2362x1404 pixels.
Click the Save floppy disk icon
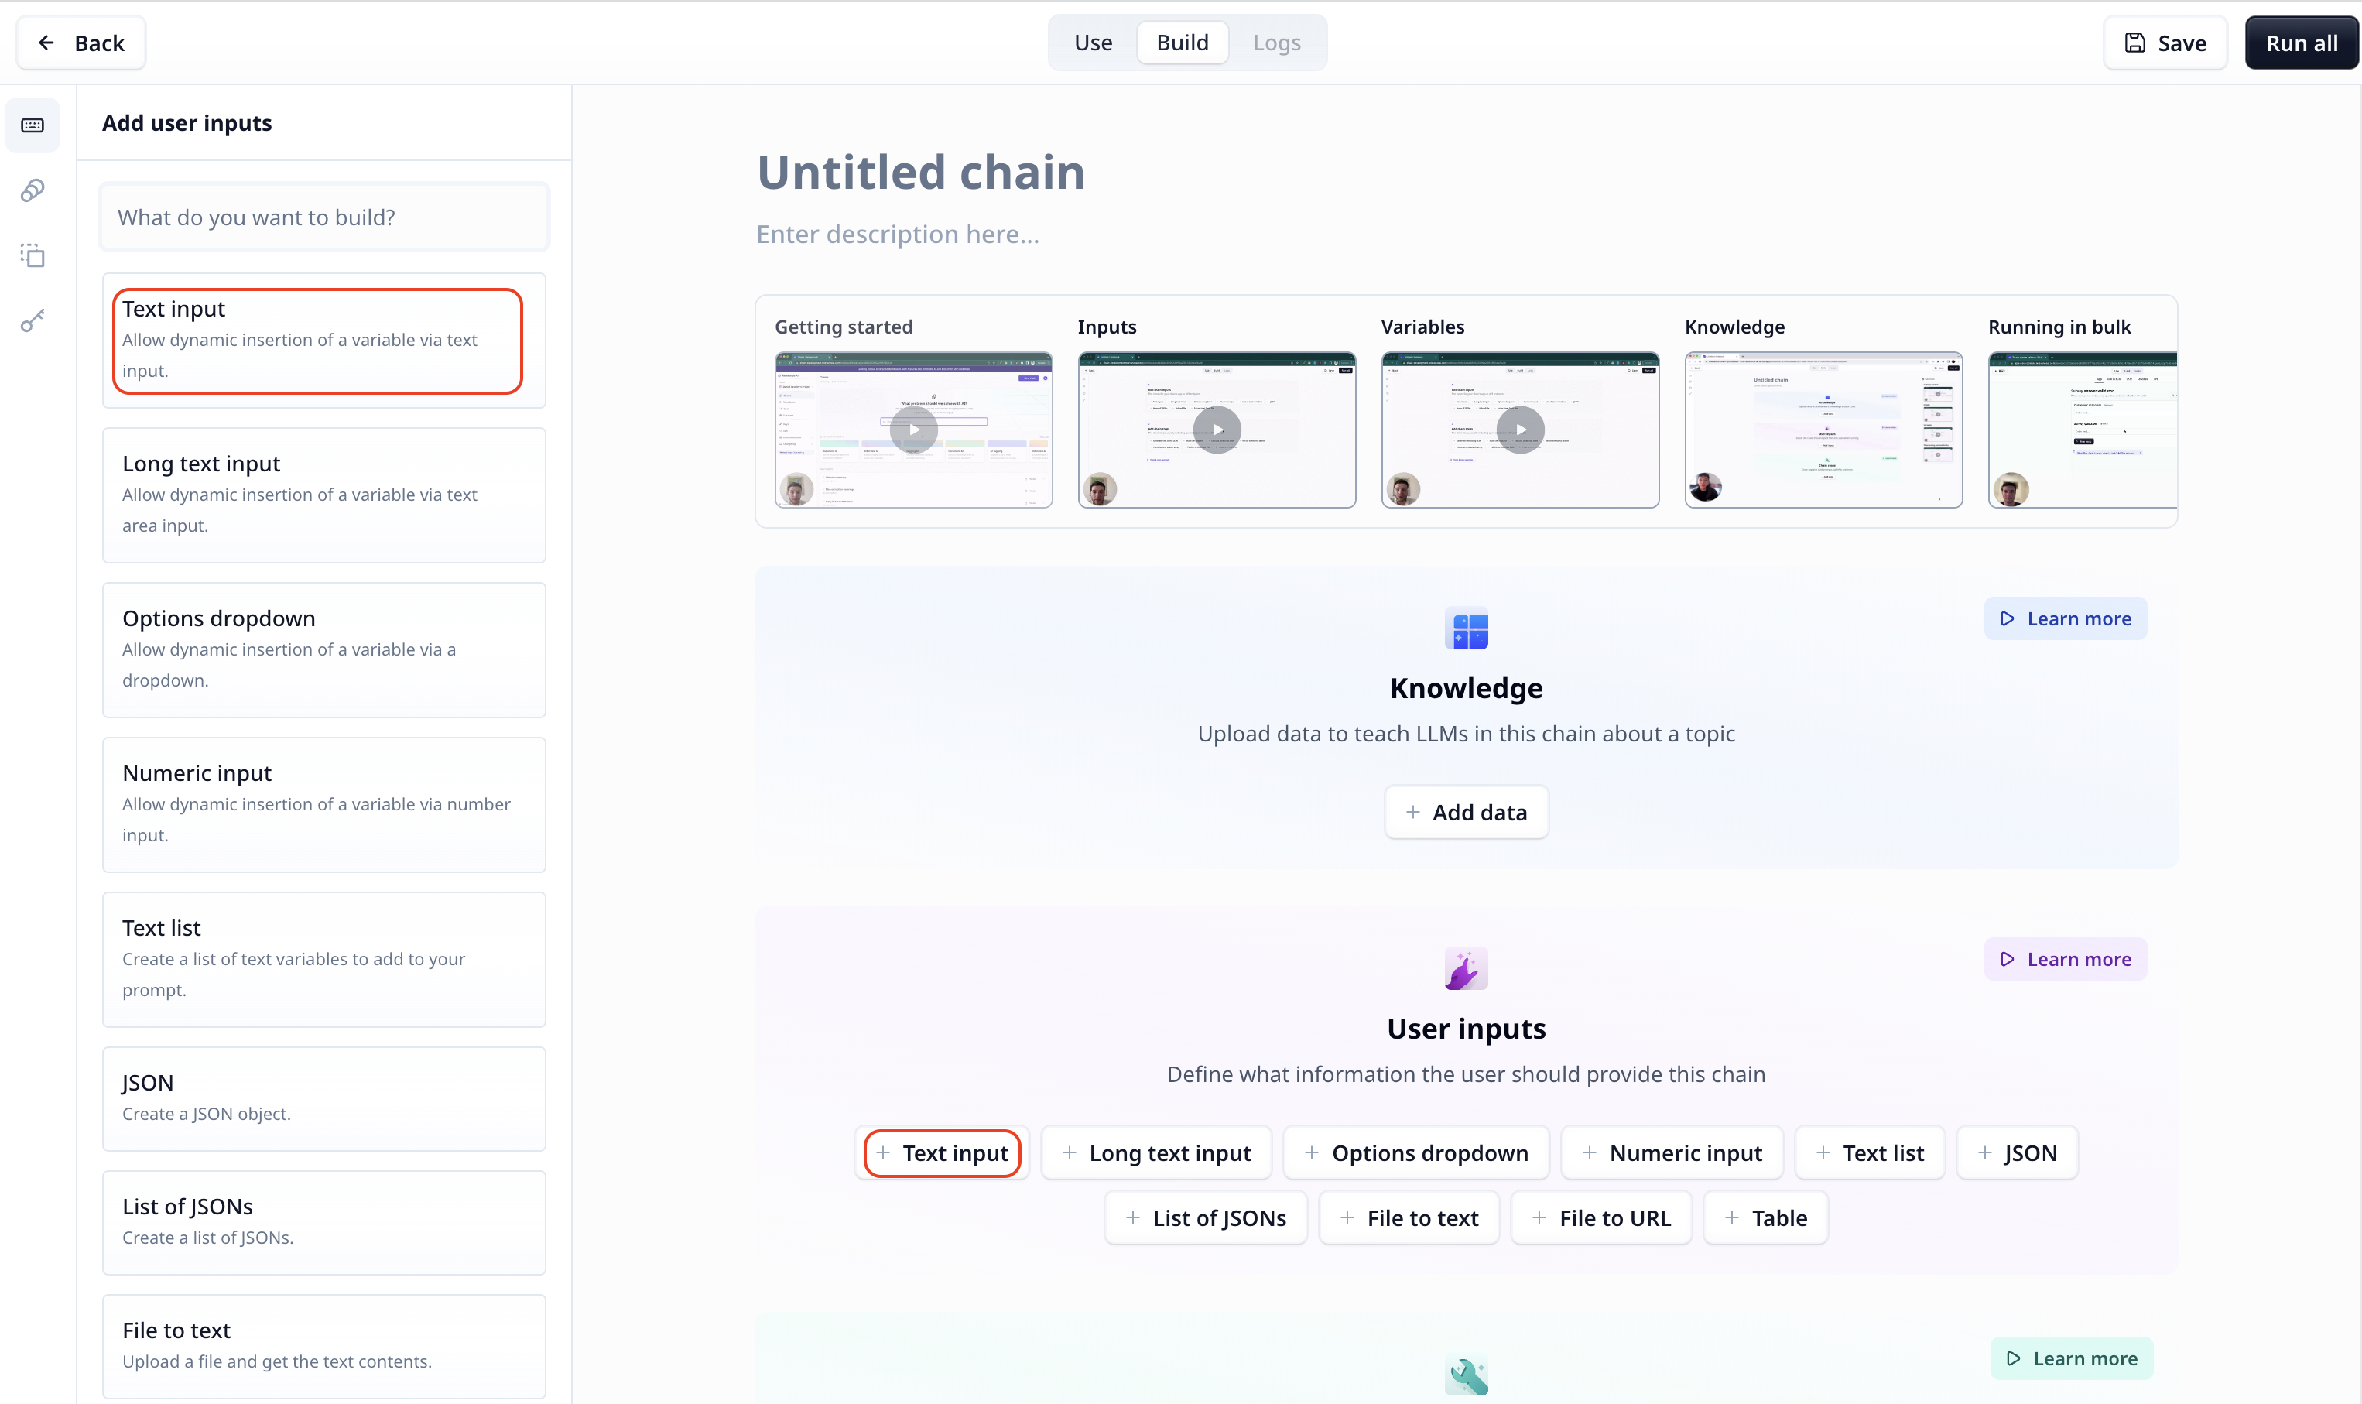click(2135, 43)
